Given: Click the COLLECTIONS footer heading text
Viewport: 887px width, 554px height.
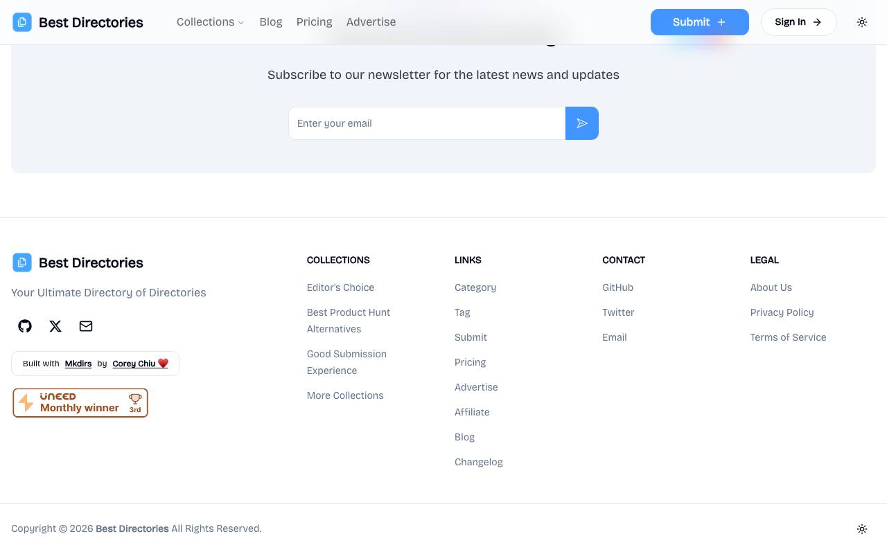Looking at the screenshot, I should tap(338, 260).
